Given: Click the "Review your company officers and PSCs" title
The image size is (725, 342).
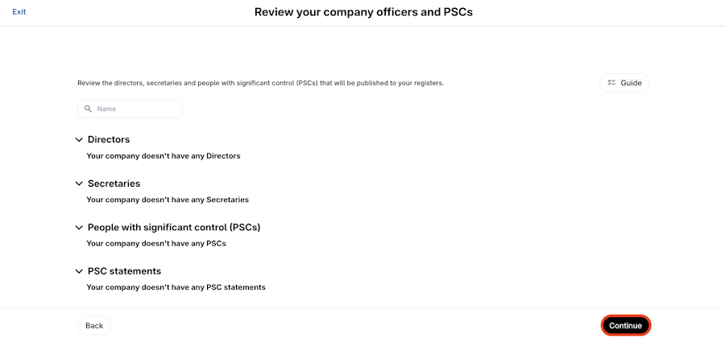Looking at the screenshot, I should pyautogui.click(x=362, y=12).
